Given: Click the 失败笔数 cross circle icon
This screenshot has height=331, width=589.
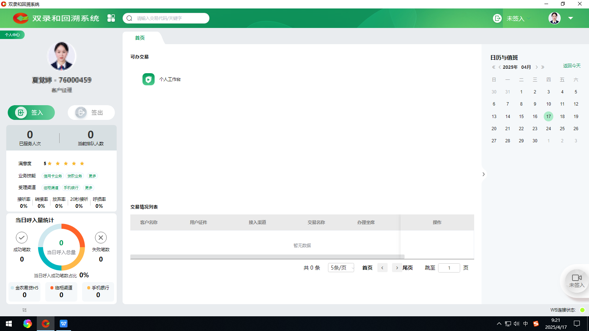Looking at the screenshot, I should click(x=101, y=238).
